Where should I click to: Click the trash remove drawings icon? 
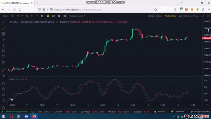(4, 108)
